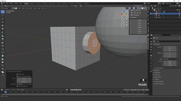Switch perspective/orthographic grid icon

tap(126, 28)
